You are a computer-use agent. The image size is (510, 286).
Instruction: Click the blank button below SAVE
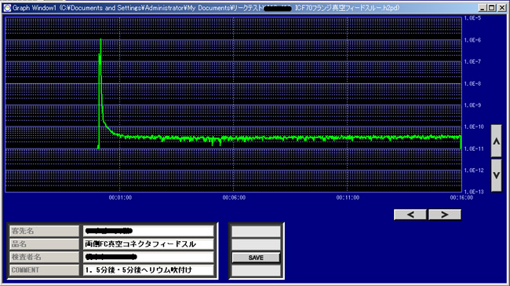(256, 271)
